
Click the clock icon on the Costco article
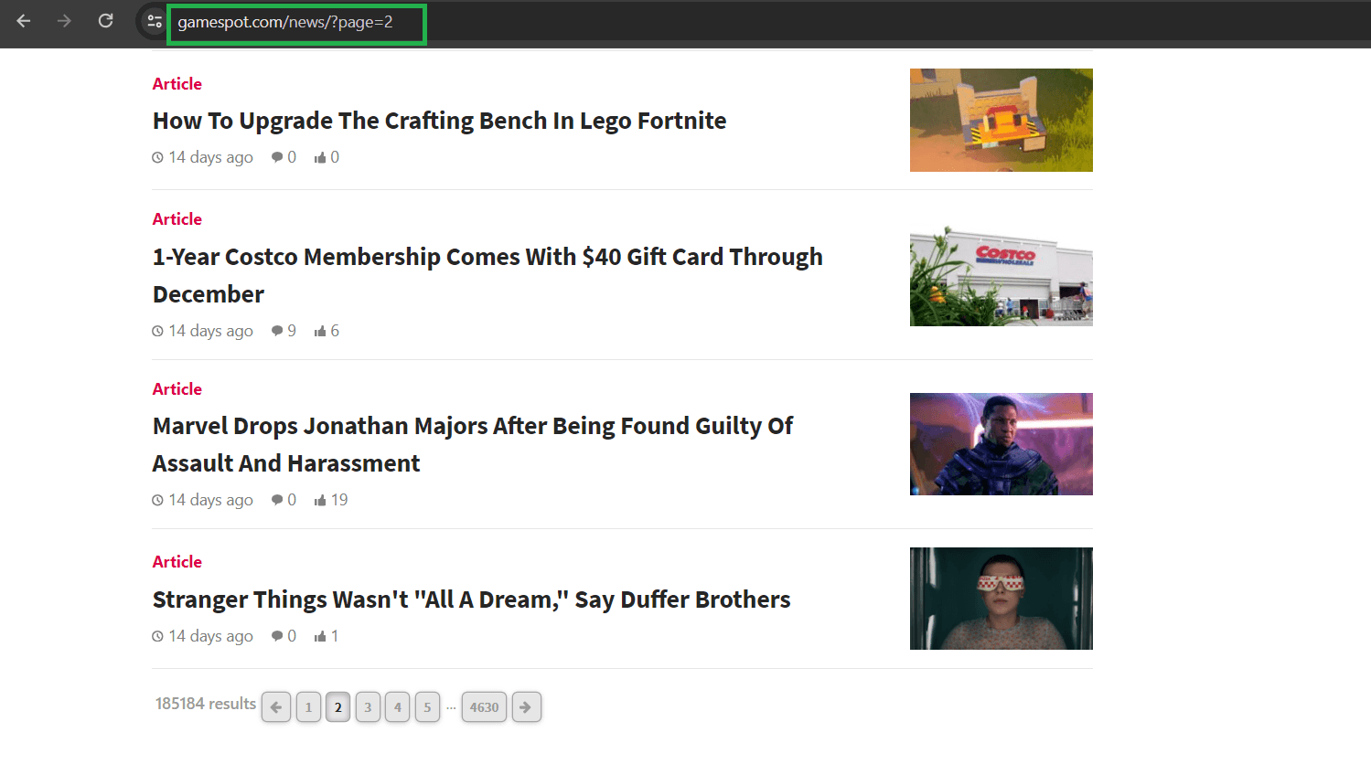157,331
